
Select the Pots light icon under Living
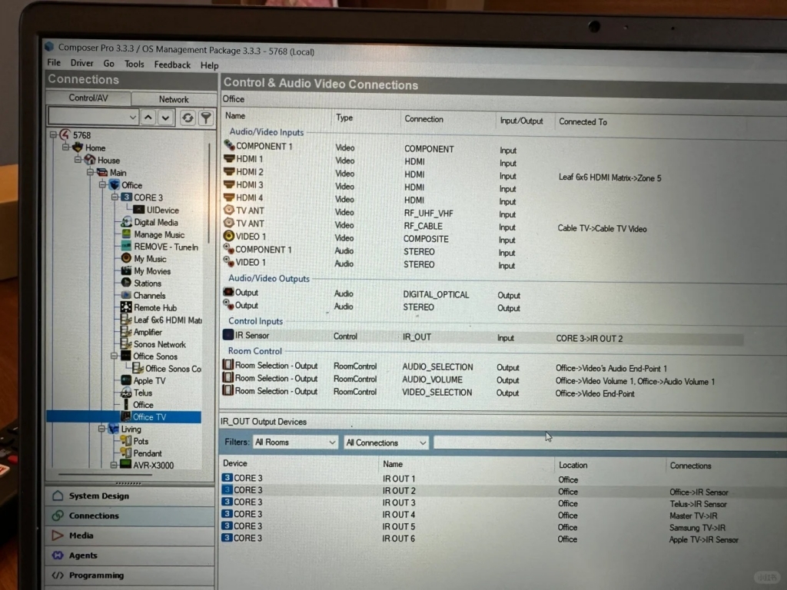(x=126, y=441)
